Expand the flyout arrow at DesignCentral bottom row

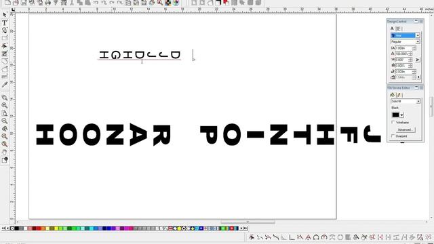tap(418, 77)
